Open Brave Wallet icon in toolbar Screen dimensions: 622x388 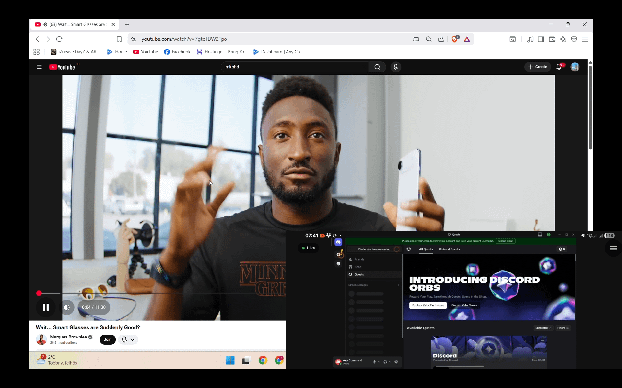tap(552, 39)
